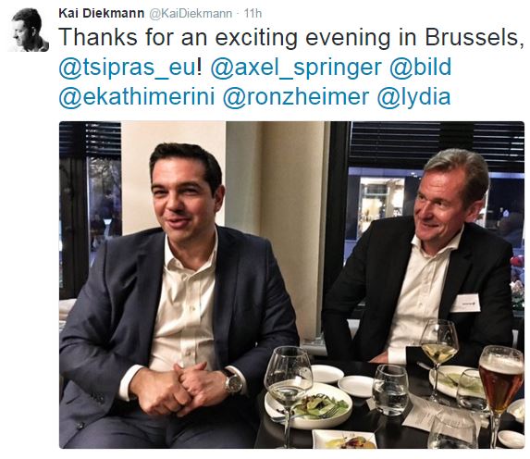This screenshot has height=459, width=530.
Task: Open the @KaiDiekmann handle link
Action: 191,14
